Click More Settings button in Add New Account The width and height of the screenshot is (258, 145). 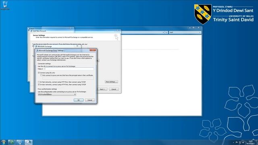pos(111,82)
